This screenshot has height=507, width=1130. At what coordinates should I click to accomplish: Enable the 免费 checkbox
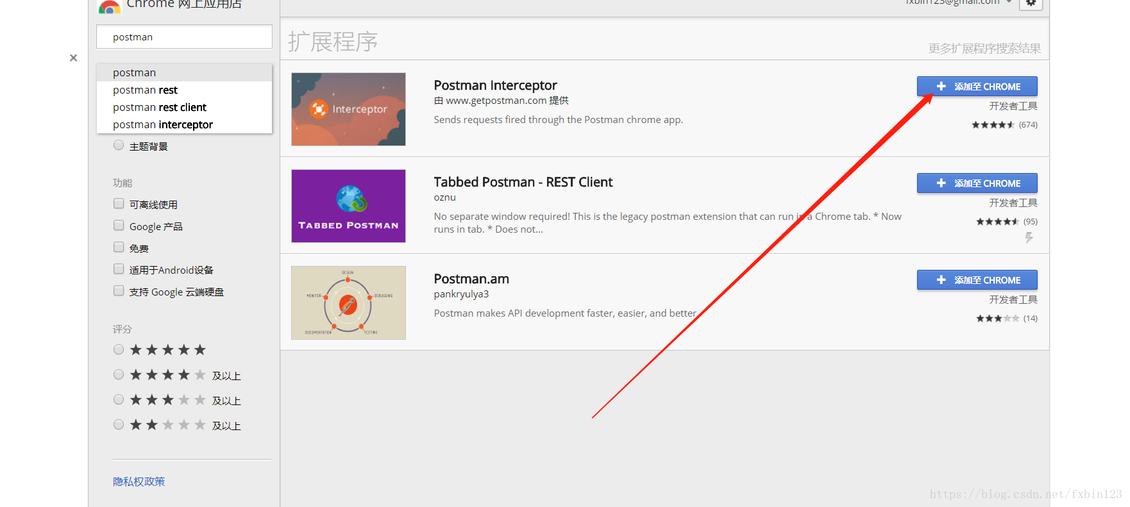[x=119, y=247]
